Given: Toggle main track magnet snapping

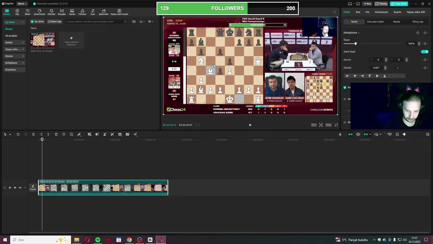Looking at the screenshot, I should pyautogui.click(x=350, y=135).
